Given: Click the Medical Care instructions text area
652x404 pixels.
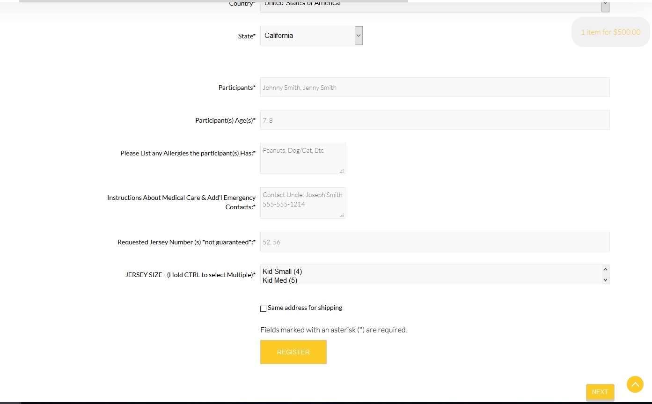Looking at the screenshot, I should click(x=303, y=203).
